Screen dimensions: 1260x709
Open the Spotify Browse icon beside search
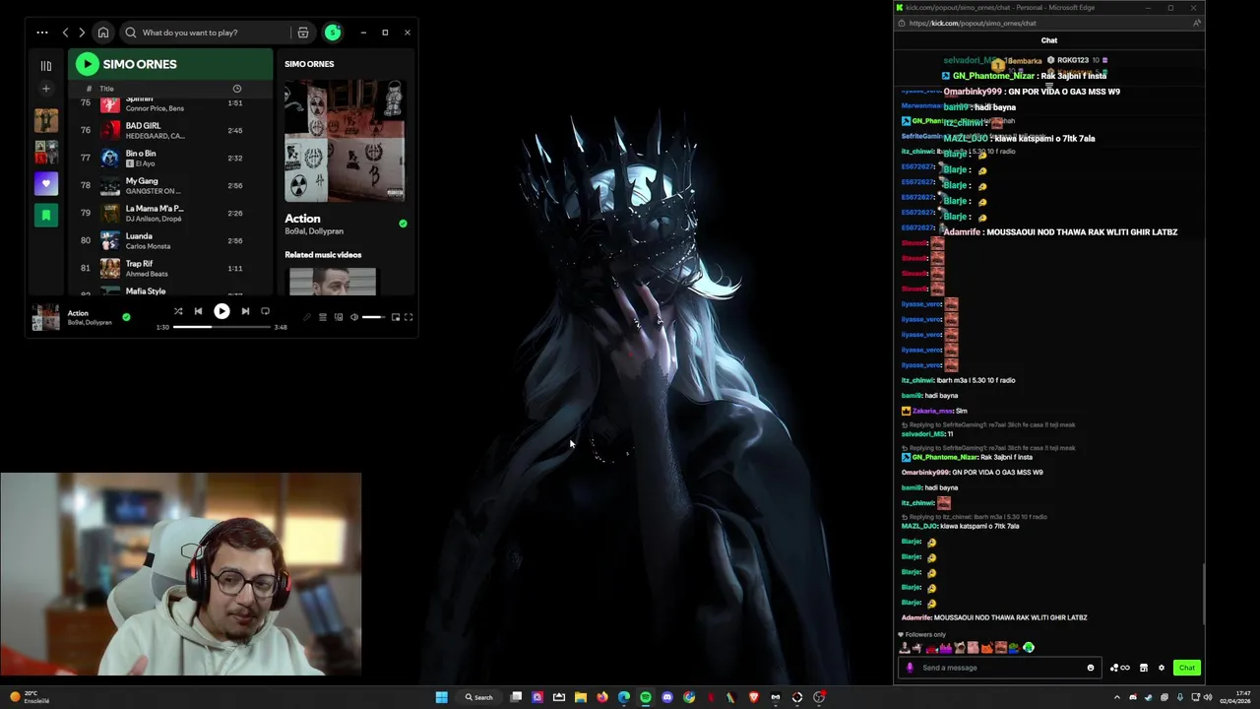pyautogui.click(x=303, y=32)
